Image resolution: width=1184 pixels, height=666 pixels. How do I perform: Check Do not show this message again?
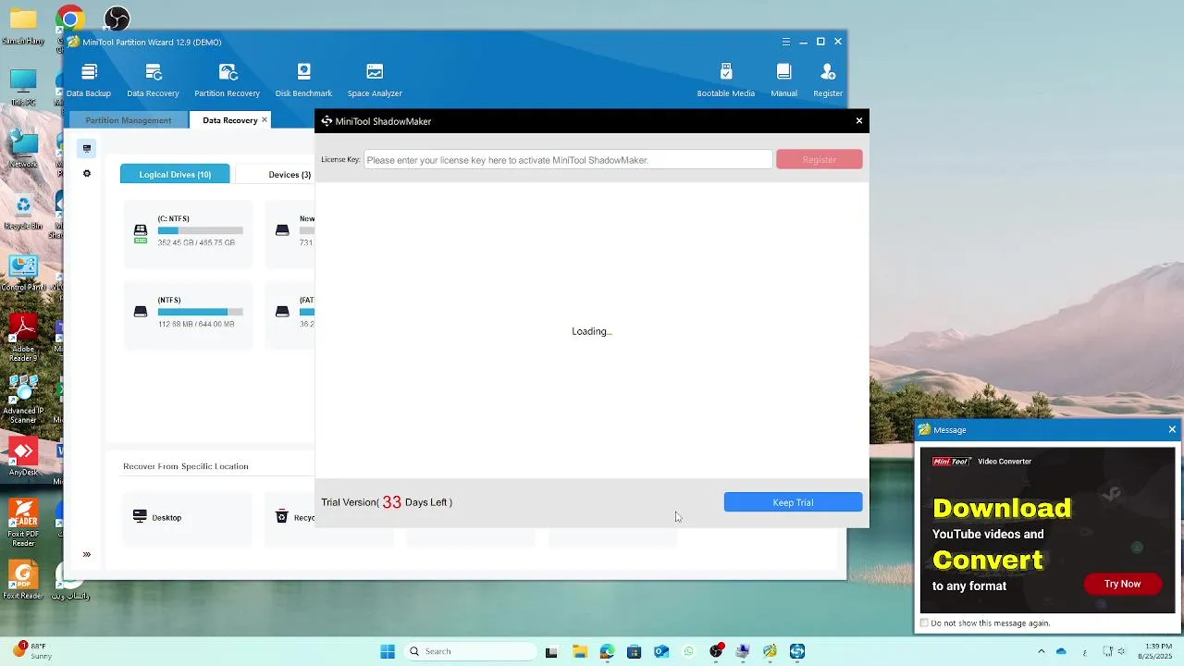(924, 623)
